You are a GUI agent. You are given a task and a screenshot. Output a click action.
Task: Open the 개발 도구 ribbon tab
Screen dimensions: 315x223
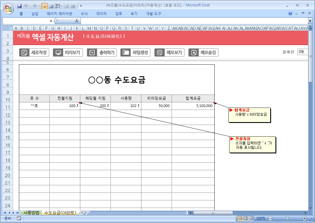[154, 14]
